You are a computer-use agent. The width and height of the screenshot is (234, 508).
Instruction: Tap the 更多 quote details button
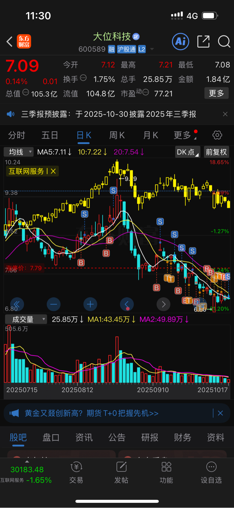216,93
